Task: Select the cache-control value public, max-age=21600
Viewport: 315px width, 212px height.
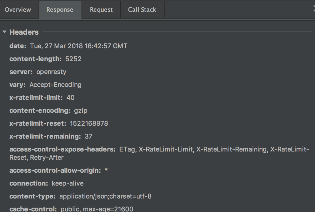Action: (x=97, y=209)
